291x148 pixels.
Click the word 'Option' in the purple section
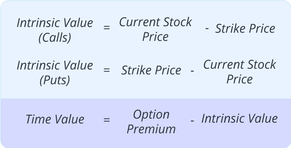click(151, 114)
